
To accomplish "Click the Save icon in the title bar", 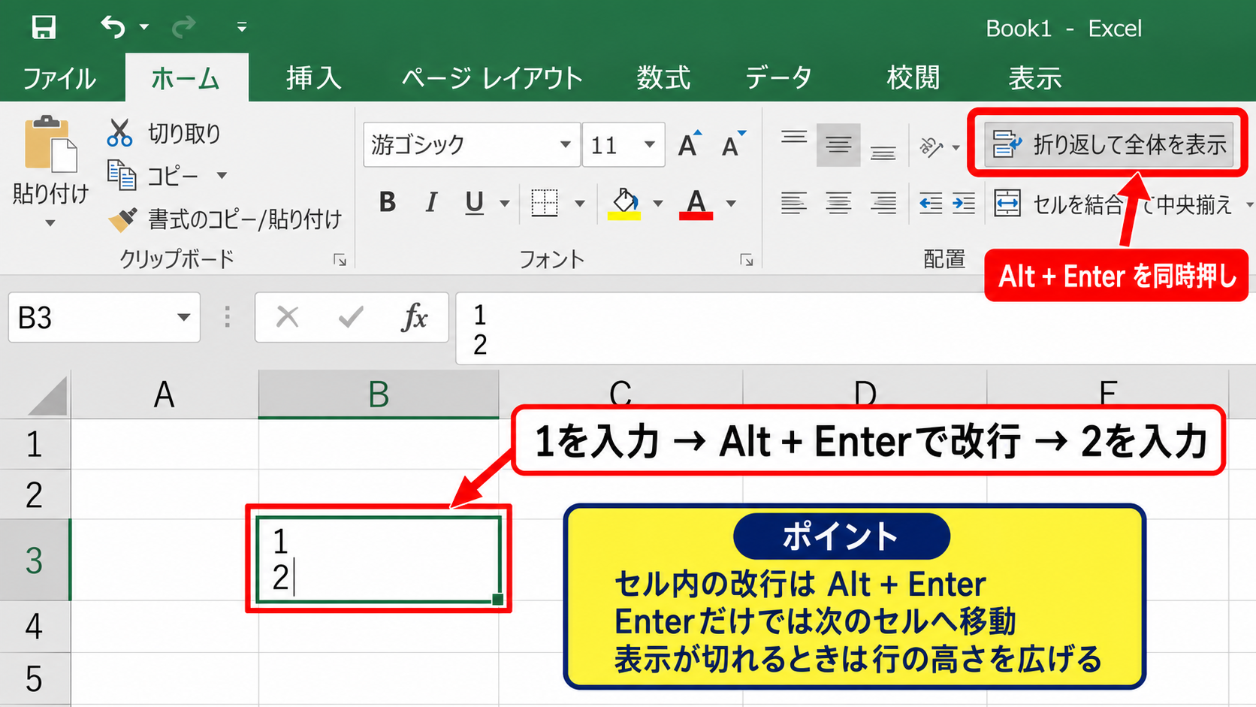I will pyautogui.click(x=44, y=28).
